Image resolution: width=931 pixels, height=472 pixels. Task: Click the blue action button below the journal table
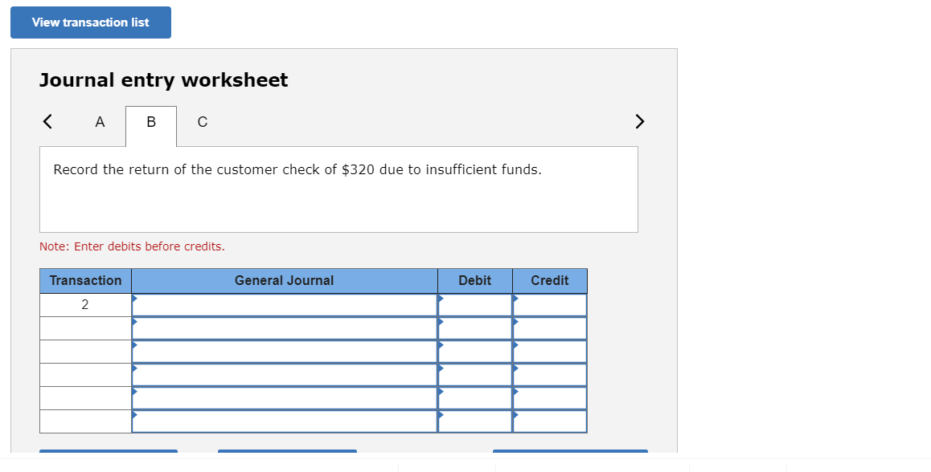click(x=109, y=454)
